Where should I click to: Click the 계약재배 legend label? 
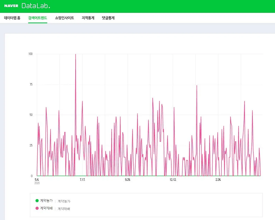coord(46,208)
